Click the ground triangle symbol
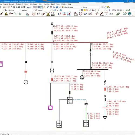 [x=105, y=118]
